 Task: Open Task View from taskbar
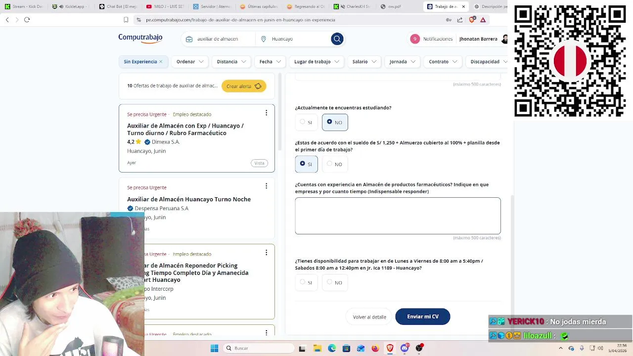click(302, 348)
